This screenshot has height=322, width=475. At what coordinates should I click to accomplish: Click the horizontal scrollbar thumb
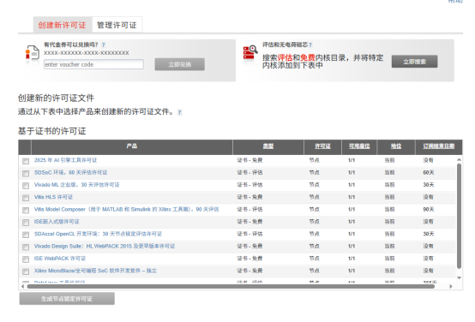tap(231, 286)
